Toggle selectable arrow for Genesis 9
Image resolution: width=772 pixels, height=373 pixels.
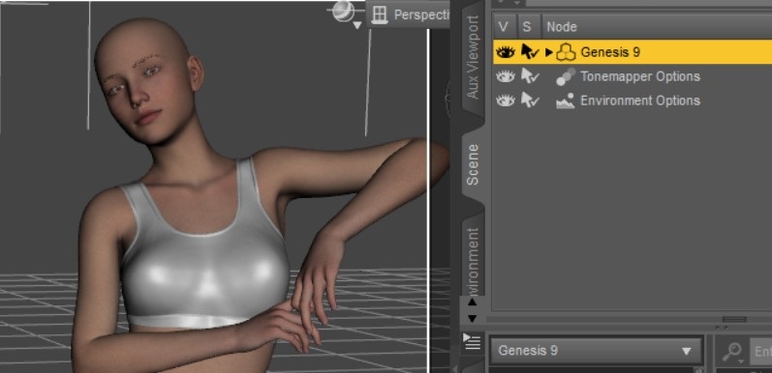point(530,51)
